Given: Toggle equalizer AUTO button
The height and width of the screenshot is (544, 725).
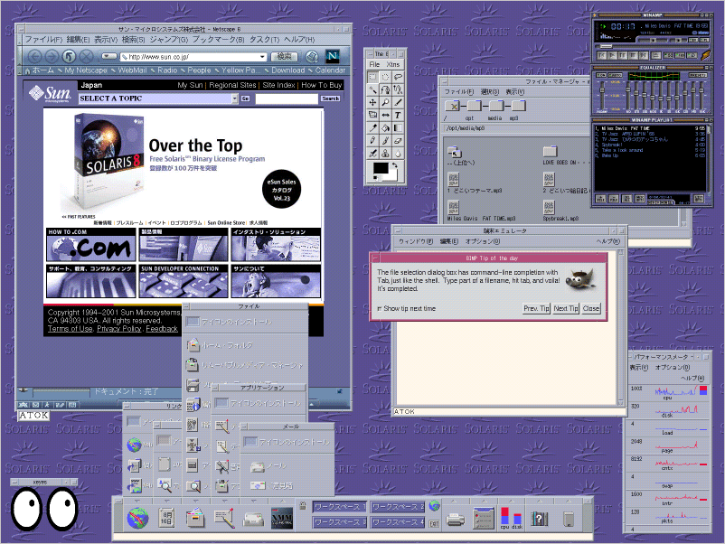Looking at the screenshot, I should [615, 75].
